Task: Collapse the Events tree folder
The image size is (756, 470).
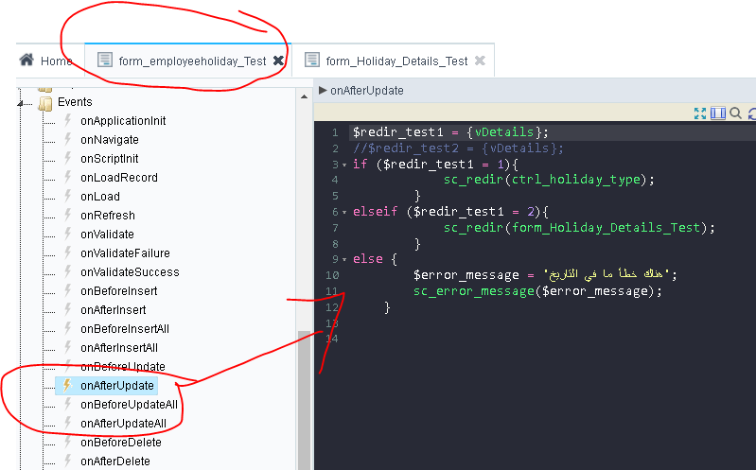Action: point(20,103)
